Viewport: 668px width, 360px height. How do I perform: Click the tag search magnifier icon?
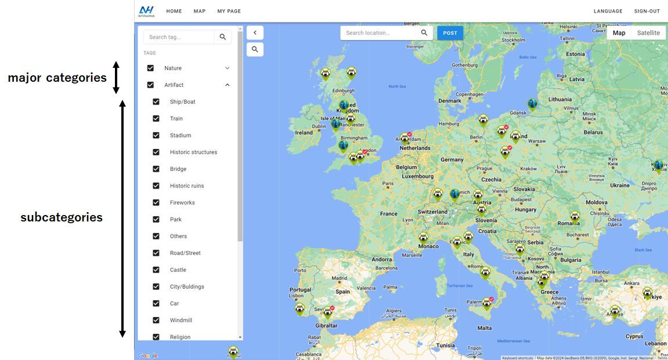pos(223,37)
